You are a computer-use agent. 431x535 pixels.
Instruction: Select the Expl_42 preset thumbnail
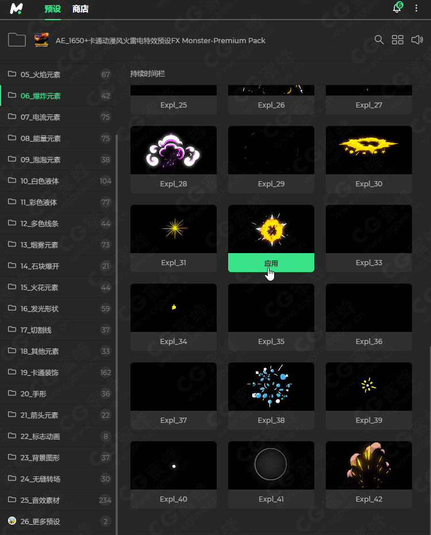click(x=369, y=465)
